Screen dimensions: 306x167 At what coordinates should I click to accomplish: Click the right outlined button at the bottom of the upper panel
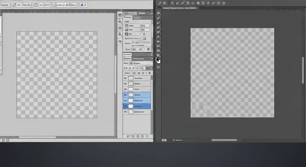pos(141,50)
